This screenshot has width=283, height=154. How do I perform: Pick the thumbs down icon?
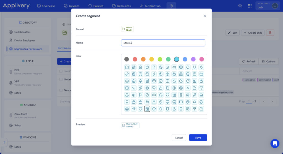point(154,88)
